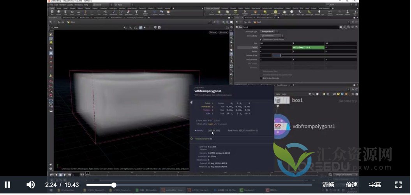411x195 pixels.
Task: Click the Center Y expression field
Action: (x=308, y=47)
